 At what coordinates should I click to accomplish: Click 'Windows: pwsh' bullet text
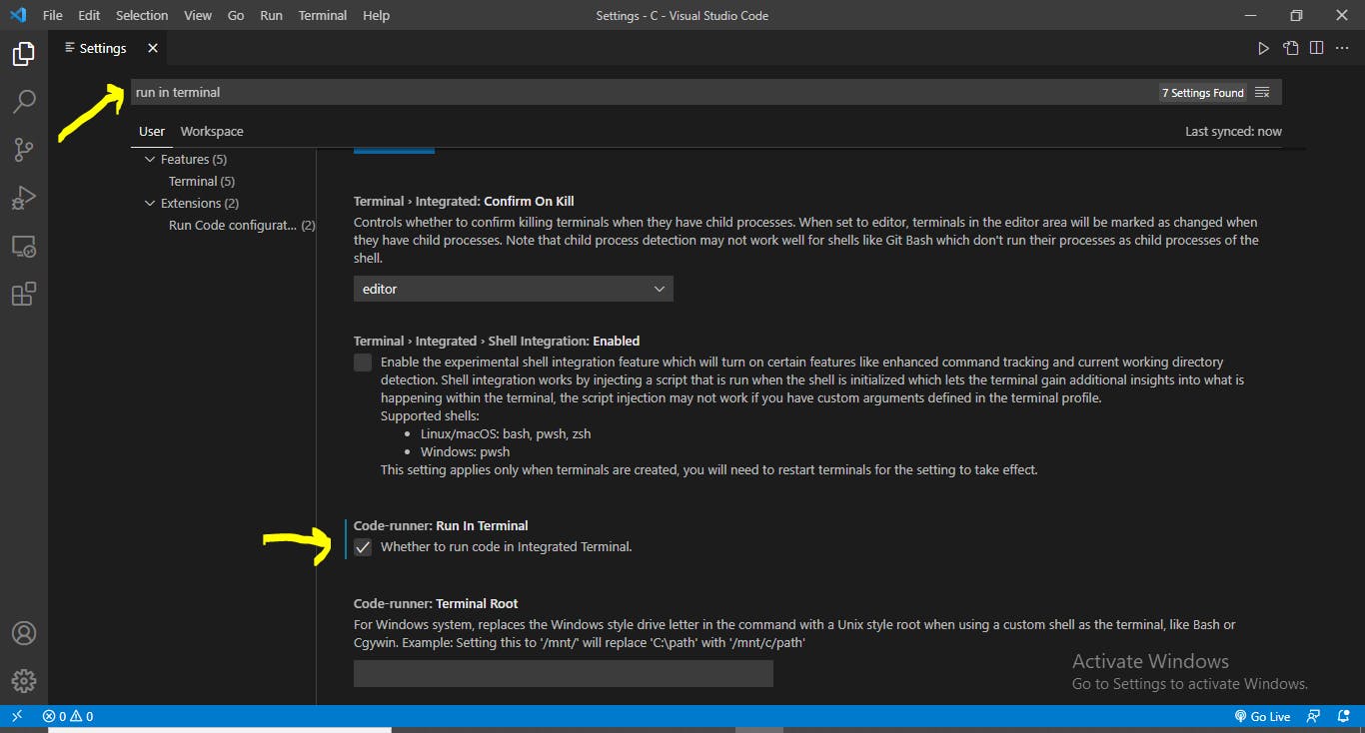click(465, 452)
